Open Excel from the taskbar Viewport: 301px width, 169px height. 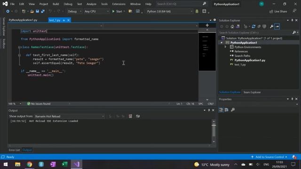[65, 164]
